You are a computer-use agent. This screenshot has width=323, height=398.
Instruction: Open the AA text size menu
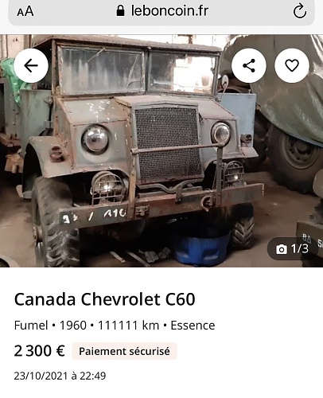tap(25, 11)
